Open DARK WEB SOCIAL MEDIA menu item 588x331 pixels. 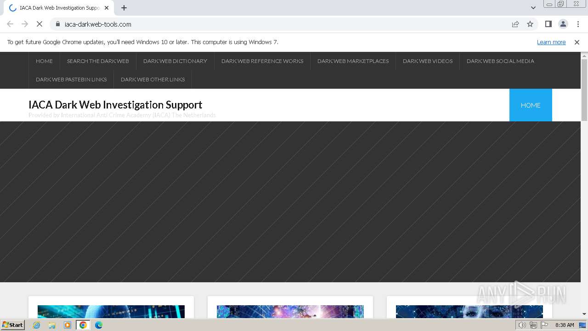[x=500, y=61]
